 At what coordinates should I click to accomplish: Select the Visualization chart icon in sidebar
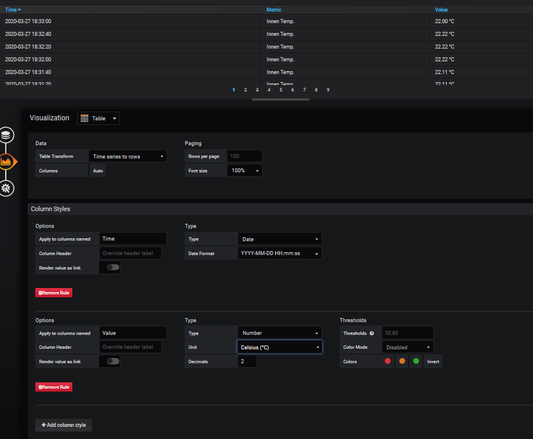click(6, 161)
